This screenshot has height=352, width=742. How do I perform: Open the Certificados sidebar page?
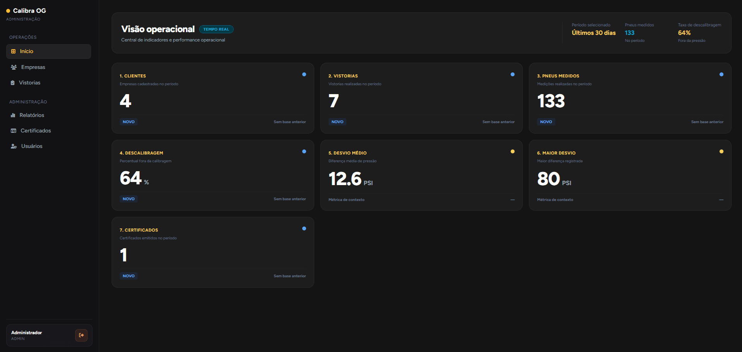coord(48,131)
